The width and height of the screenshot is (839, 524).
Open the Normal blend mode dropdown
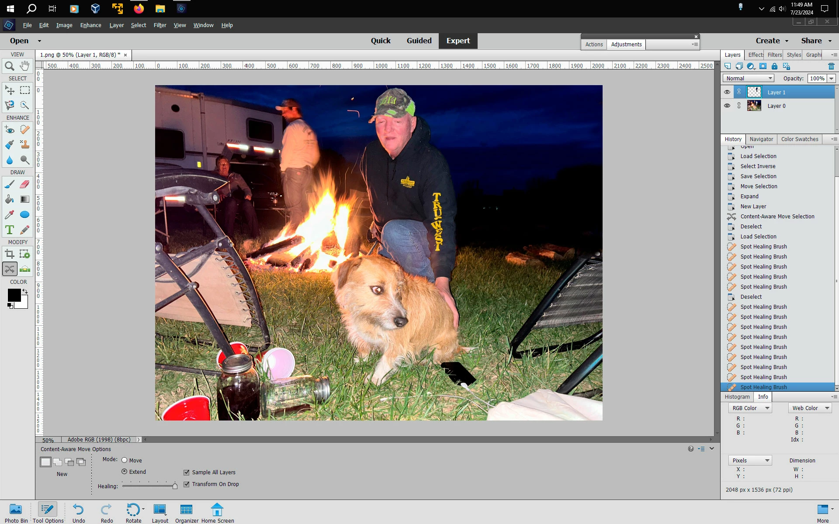pos(749,79)
